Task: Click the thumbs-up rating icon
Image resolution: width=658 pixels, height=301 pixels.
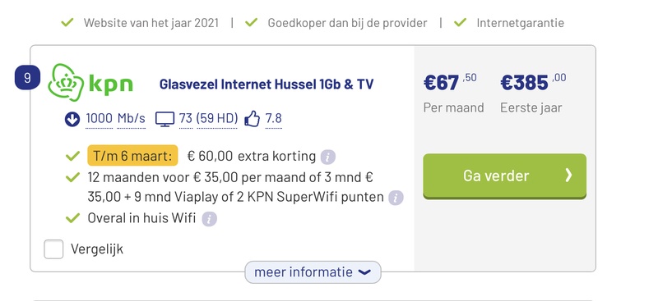Action: point(252,119)
